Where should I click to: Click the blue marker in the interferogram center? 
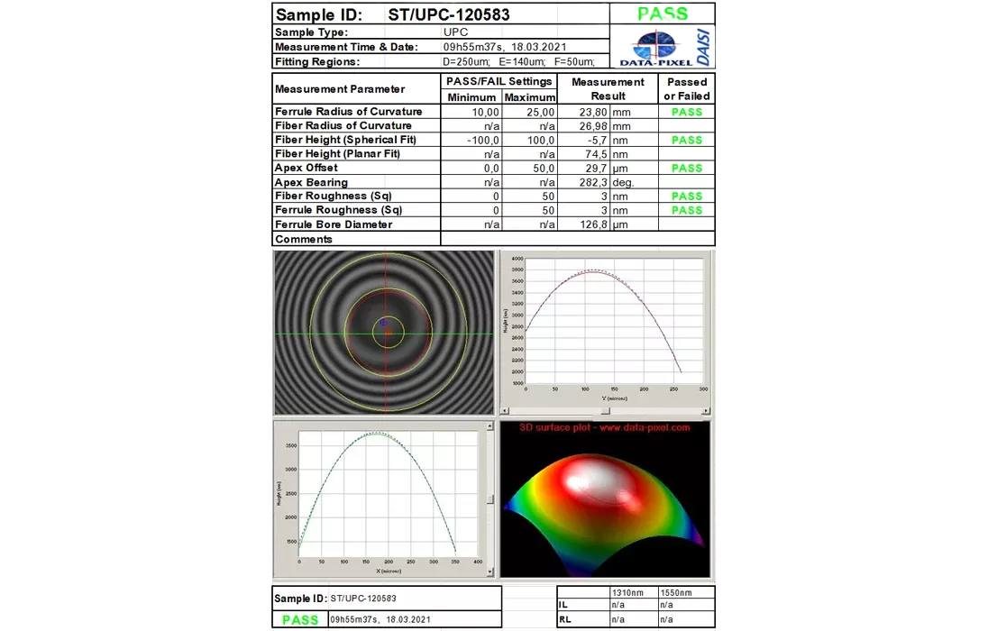click(383, 322)
